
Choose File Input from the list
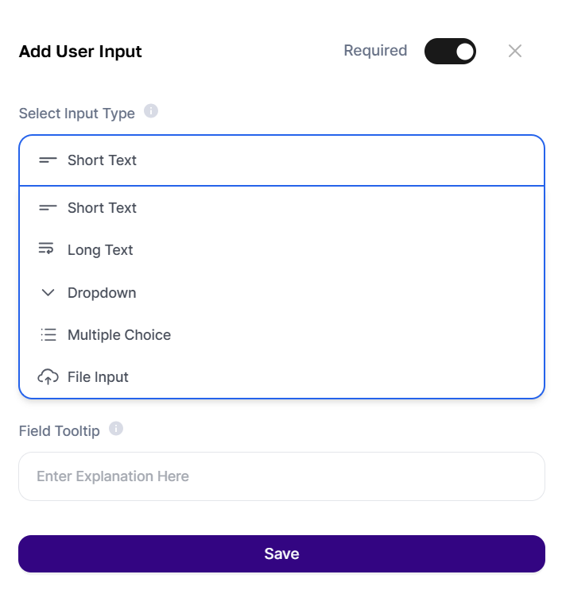tap(281, 376)
